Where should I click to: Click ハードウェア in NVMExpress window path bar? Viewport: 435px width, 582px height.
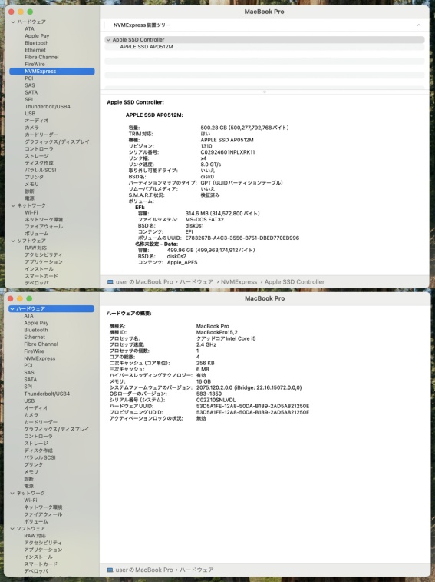click(196, 282)
